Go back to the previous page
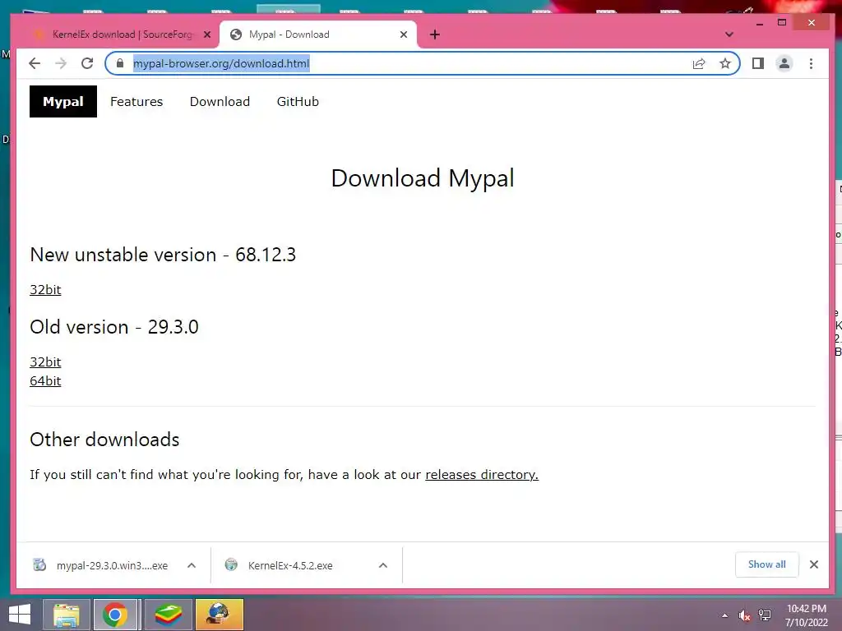Viewport: 842px width, 631px height. (x=35, y=63)
